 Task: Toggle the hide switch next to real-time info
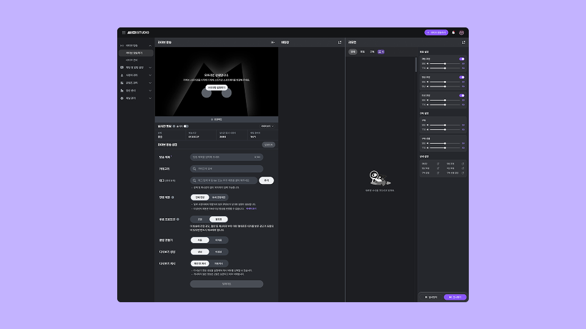[186, 126]
